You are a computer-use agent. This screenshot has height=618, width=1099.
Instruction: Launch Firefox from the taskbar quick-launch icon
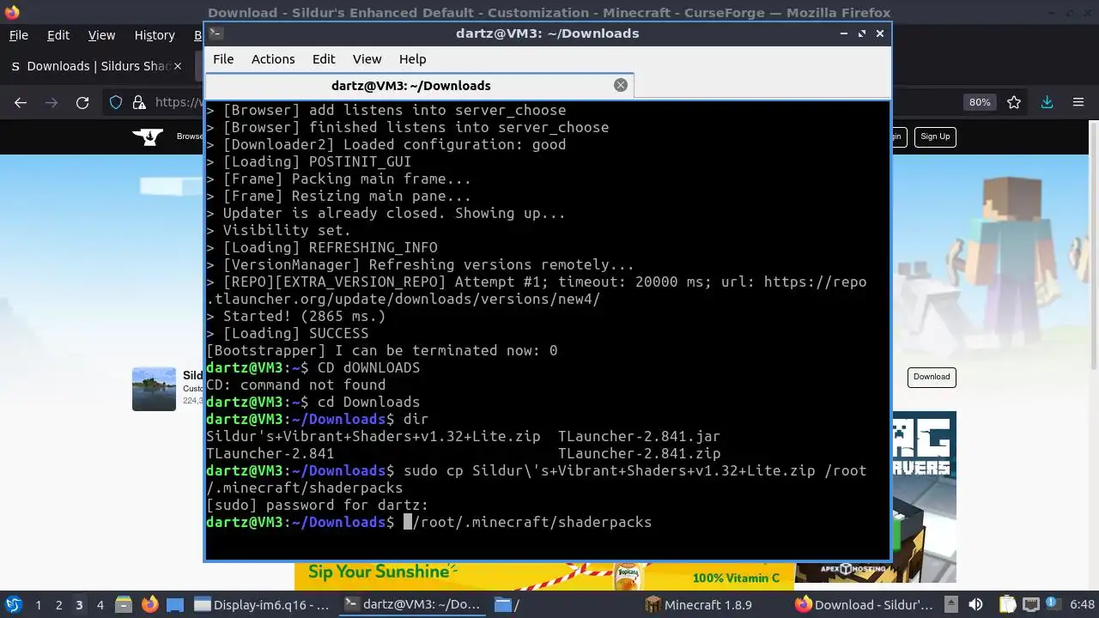tap(149, 604)
